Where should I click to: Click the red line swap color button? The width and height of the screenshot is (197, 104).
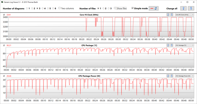(x=153, y=8)
